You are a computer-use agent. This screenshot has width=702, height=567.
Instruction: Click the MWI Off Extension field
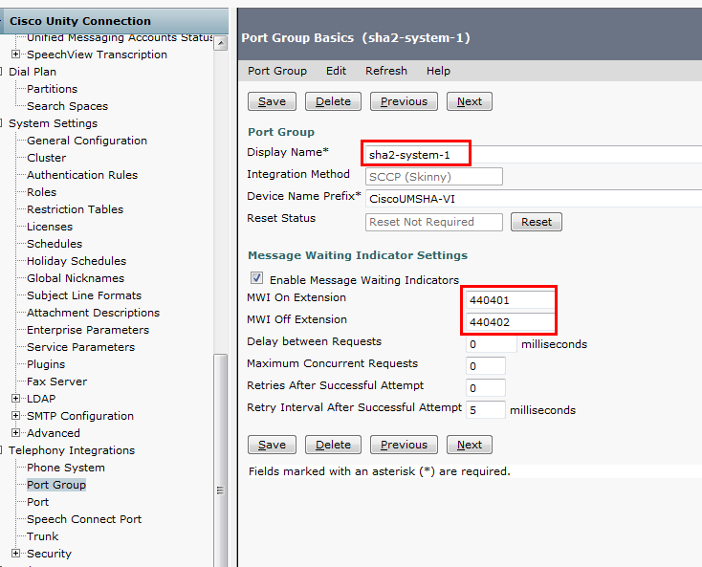point(510,322)
